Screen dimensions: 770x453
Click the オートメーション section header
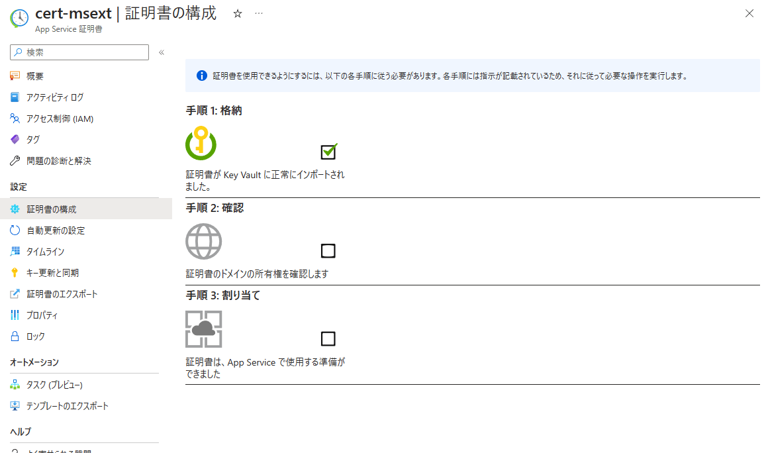pos(34,362)
